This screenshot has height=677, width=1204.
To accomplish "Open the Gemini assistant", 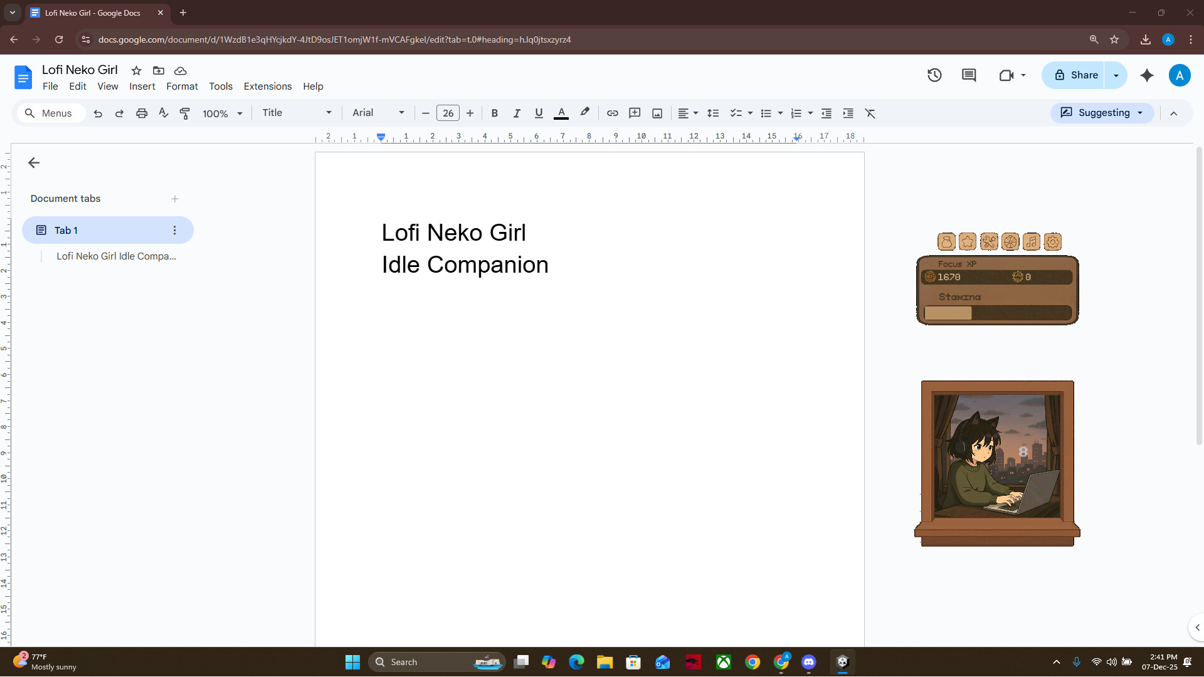I will tap(1147, 75).
